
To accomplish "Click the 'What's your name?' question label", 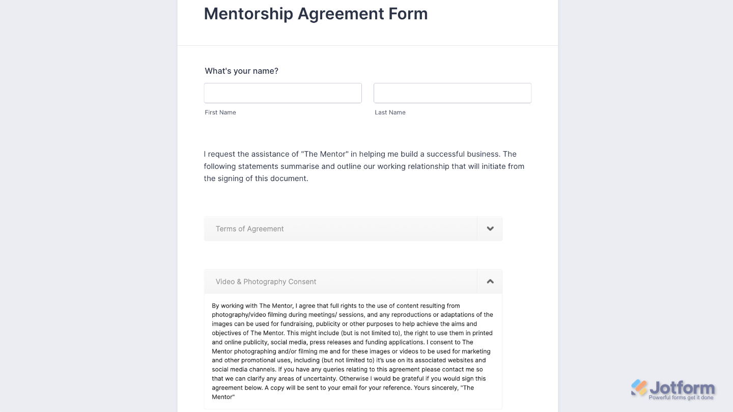I will pyautogui.click(x=241, y=71).
